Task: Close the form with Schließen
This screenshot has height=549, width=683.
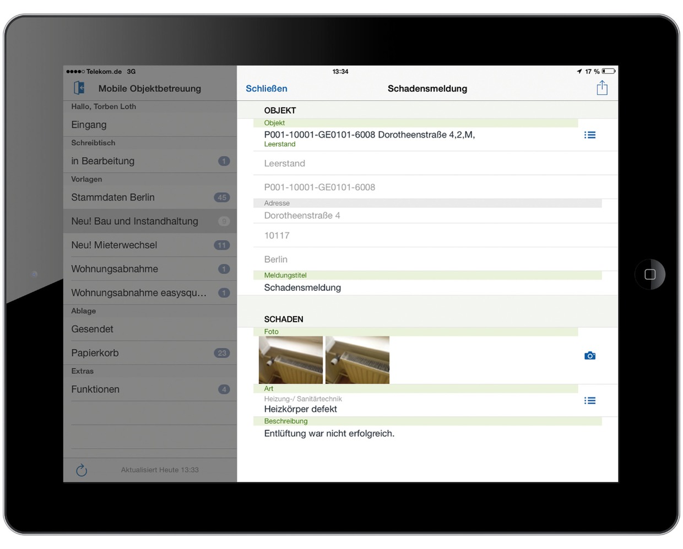Action: (266, 89)
